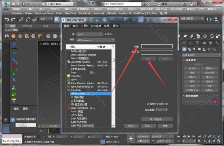Toggle the 自动栅格 checkbox under 对象类型

point(192,64)
